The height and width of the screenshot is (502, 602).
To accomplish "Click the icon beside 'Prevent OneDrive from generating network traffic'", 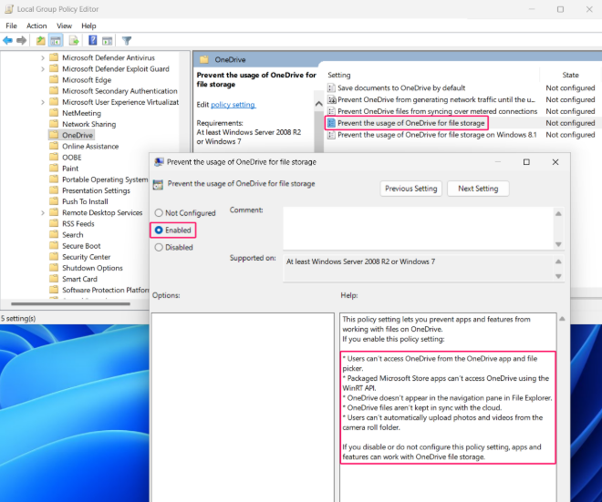I will [x=331, y=99].
